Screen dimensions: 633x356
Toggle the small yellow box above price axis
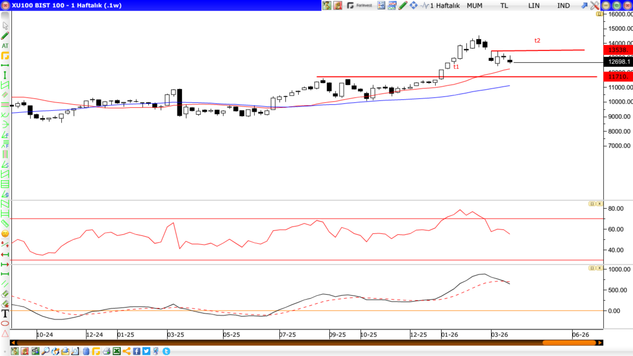click(x=599, y=14)
